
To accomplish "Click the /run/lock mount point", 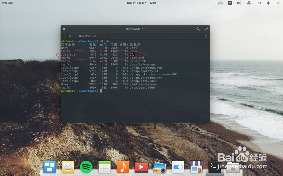I will (x=138, y=61).
